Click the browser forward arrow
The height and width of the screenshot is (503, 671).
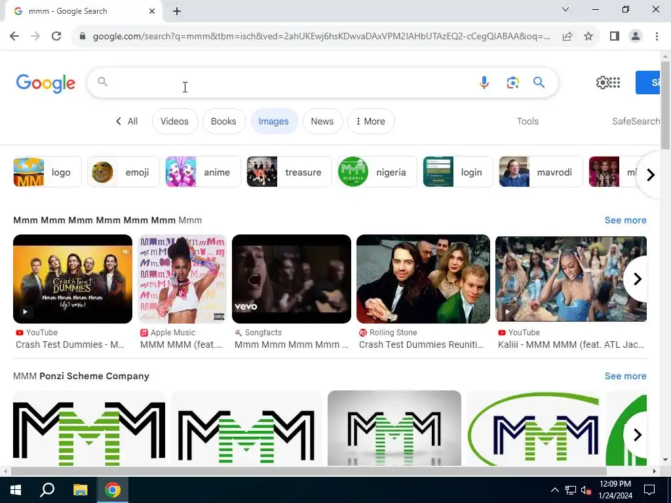point(35,36)
